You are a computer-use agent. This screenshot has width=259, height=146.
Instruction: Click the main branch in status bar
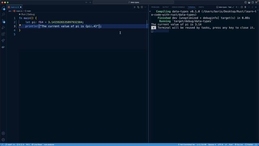(9, 144)
